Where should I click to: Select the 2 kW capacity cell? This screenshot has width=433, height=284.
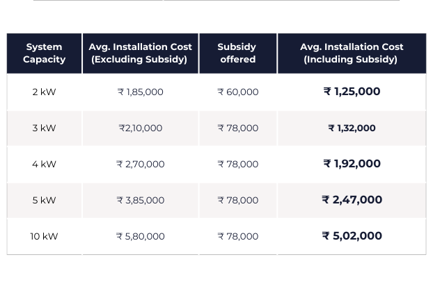[44, 92]
